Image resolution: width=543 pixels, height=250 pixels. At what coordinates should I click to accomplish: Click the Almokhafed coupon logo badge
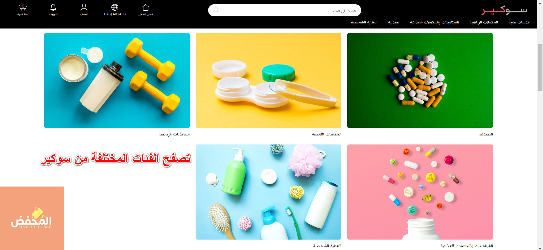pos(32,218)
